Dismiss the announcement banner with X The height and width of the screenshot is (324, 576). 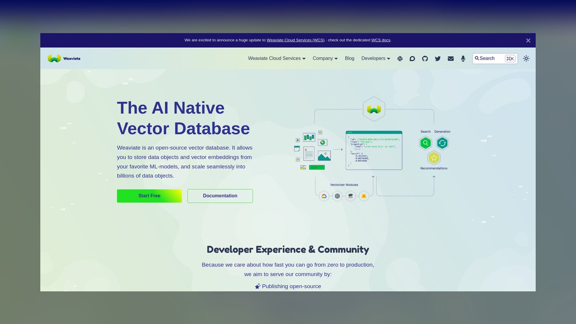(x=528, y=40)
